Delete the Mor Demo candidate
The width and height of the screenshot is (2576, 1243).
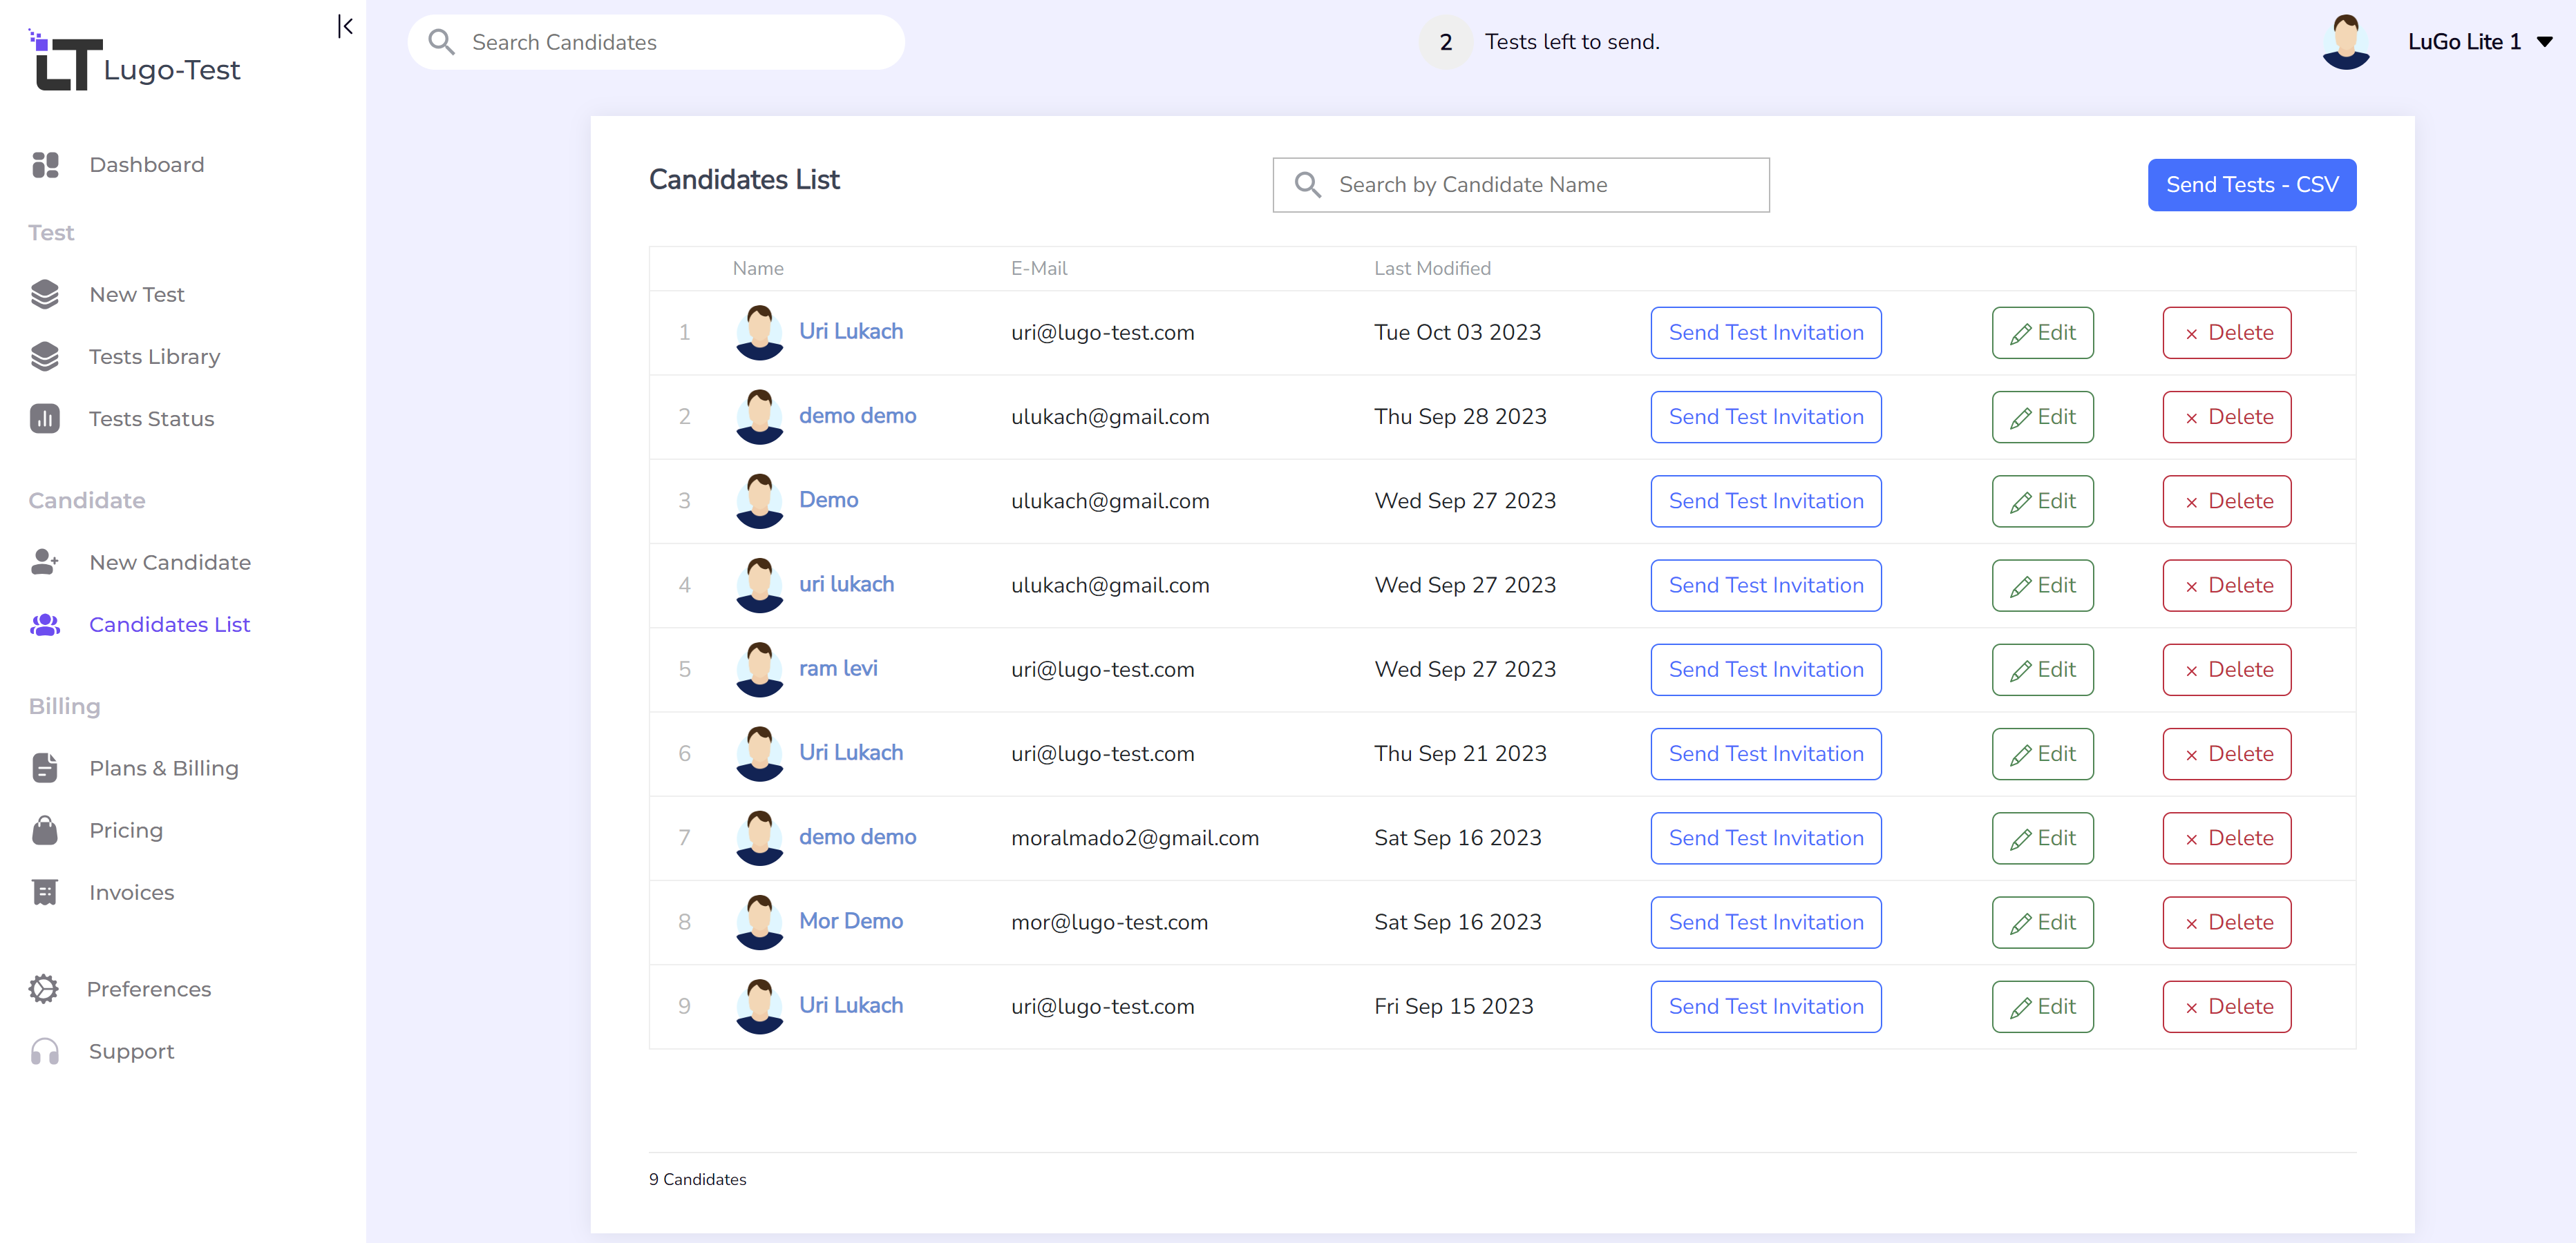pos(2226,923)
